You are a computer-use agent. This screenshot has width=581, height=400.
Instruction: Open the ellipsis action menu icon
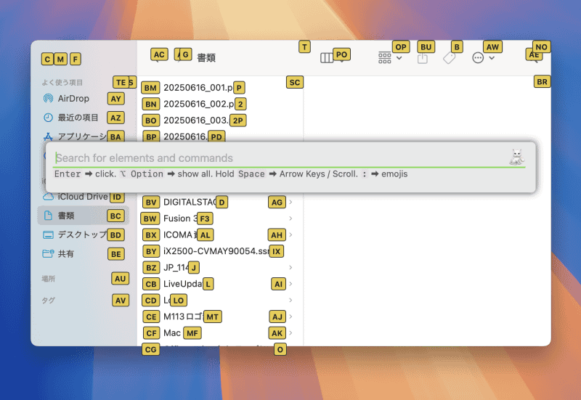coord(478,58)
